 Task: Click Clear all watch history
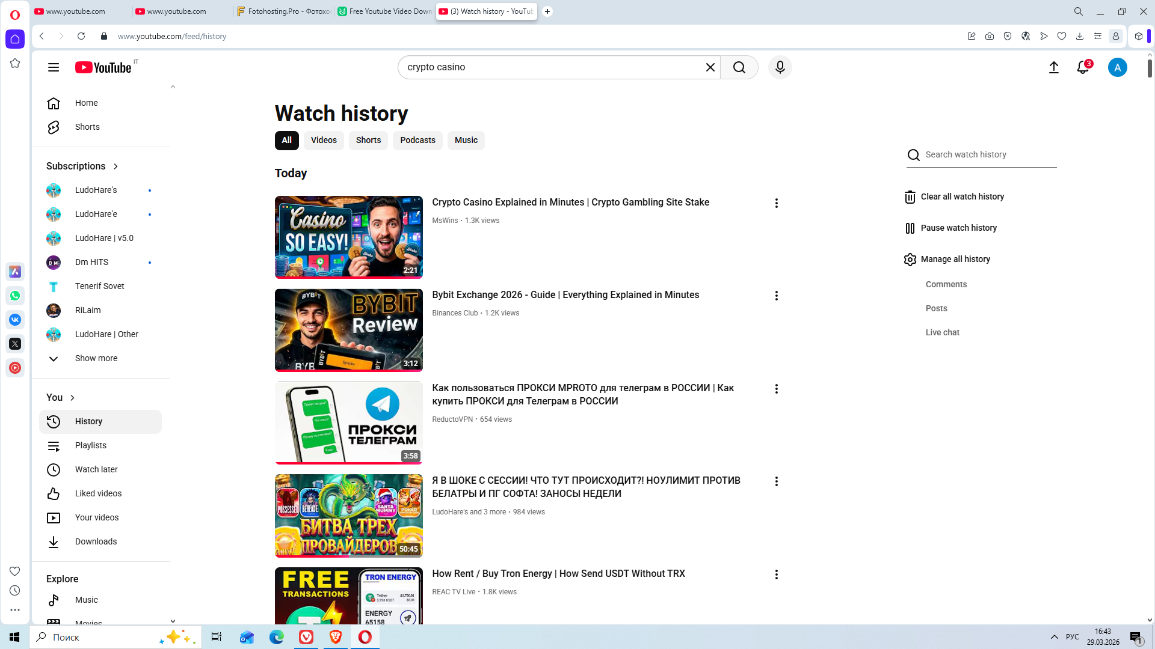coord(961,197)
